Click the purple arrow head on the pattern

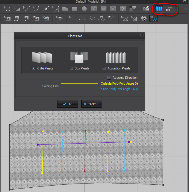pos(129,142)
